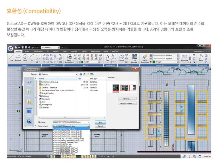Image resolution: width=217 pixels, height=165 pixels.
Task: Insert a 2D Barcode
Action: (x=134, y=58)
